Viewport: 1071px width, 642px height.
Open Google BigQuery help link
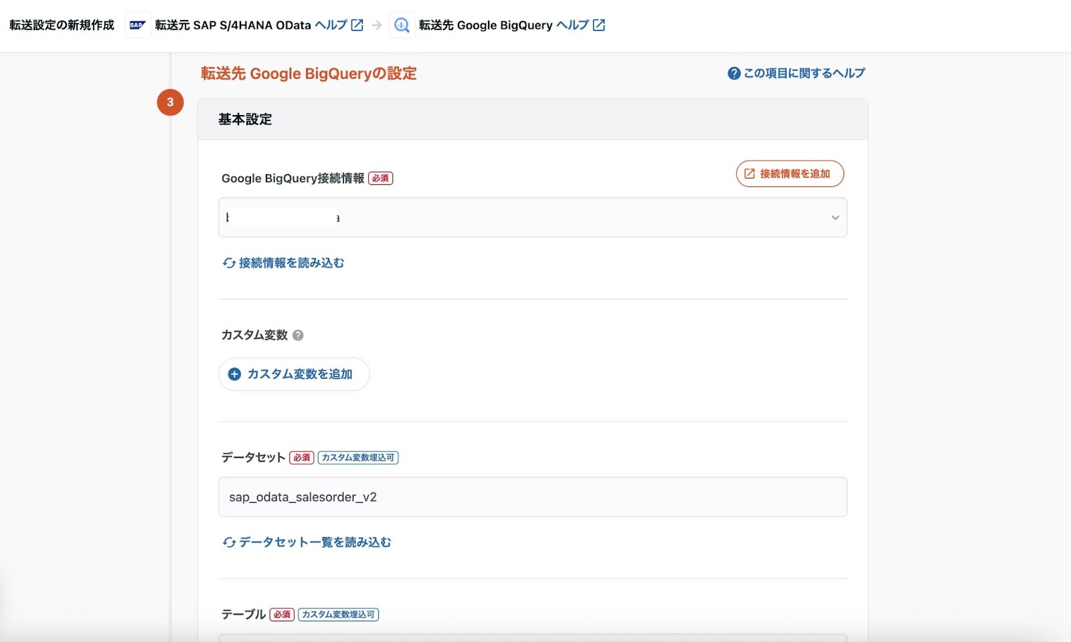[572, 25]
